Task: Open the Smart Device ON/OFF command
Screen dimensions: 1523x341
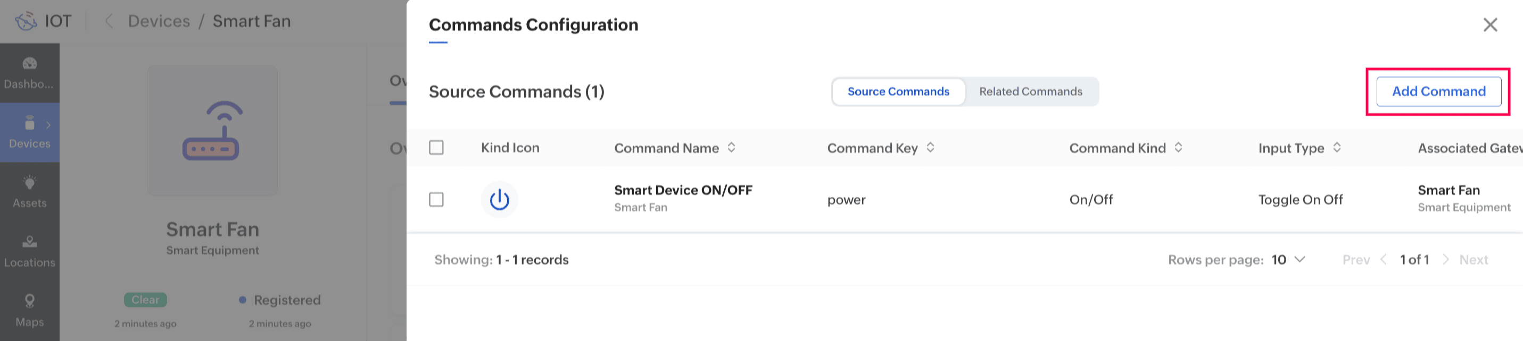Action: (x=683, y=190)
